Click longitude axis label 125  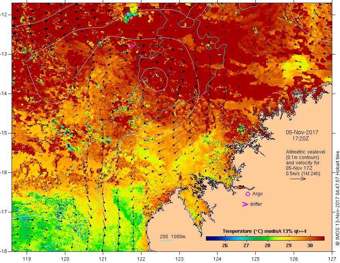click(x=256, y=259)
